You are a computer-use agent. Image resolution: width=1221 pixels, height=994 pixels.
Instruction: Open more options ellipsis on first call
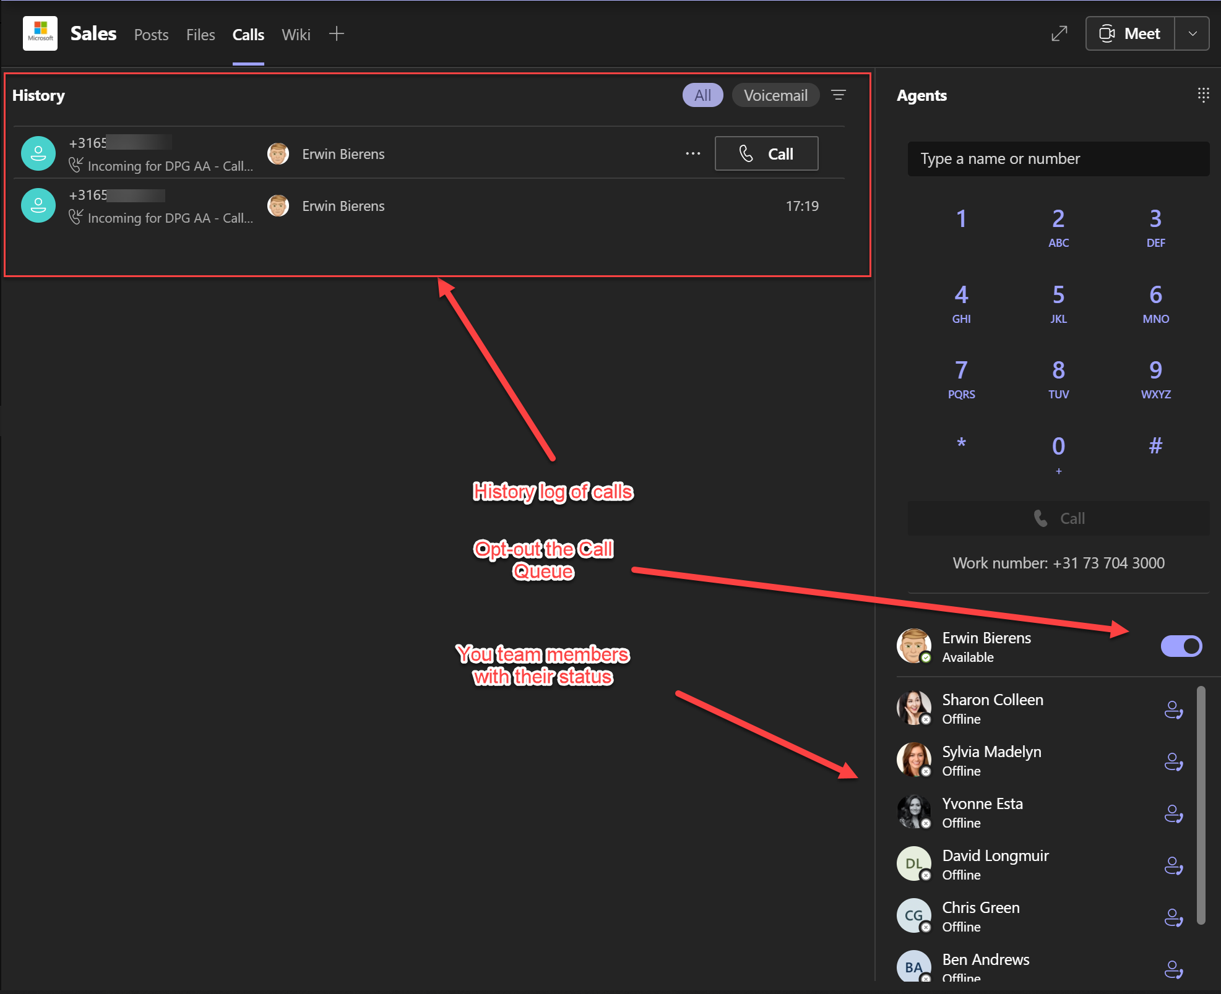coord(693,153)
